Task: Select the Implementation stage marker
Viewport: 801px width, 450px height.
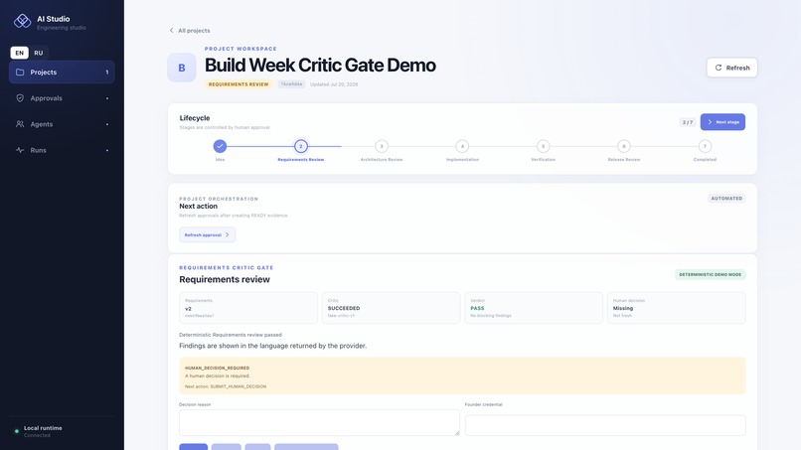Action: pos(462,146)
